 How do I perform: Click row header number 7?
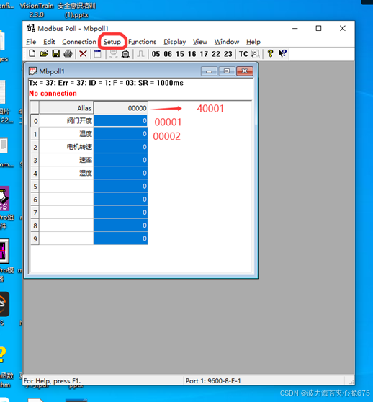[x=35, y=213]
